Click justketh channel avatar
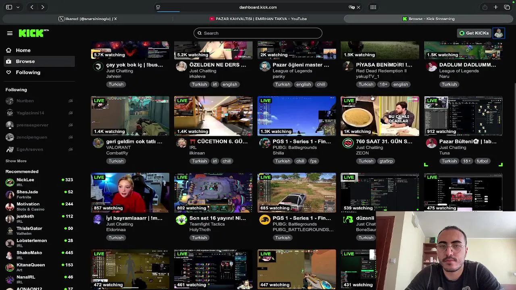 pyautogui.click(x=10, y=219)
